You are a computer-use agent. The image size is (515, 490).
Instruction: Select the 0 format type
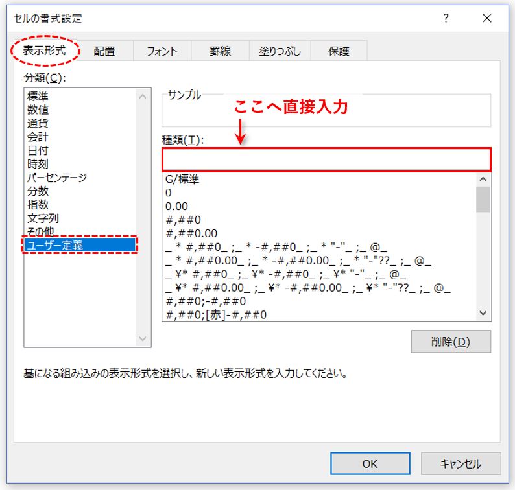coord(319,192)
